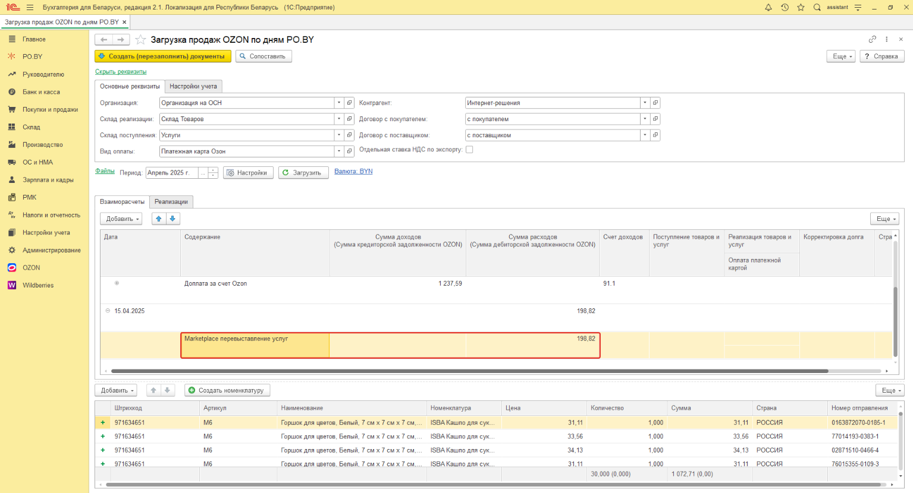Move Взаиморасчеты row up with arrow
The height and width of the screenshot is (493, 913).
[x=159, y=219]
